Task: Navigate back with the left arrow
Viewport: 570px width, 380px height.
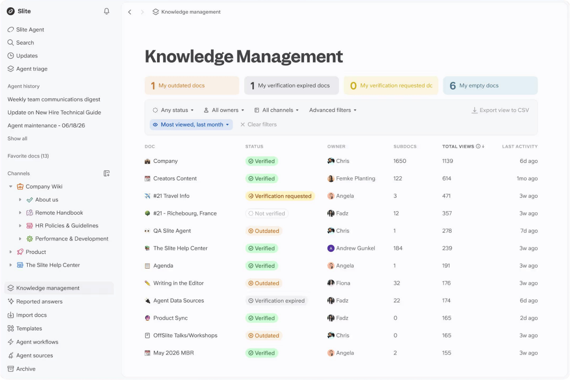Action: pos(130,12)
